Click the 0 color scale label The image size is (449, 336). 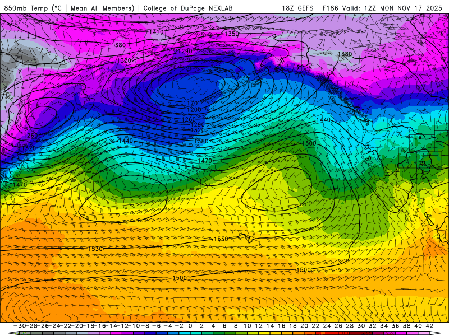click(190, 326)
